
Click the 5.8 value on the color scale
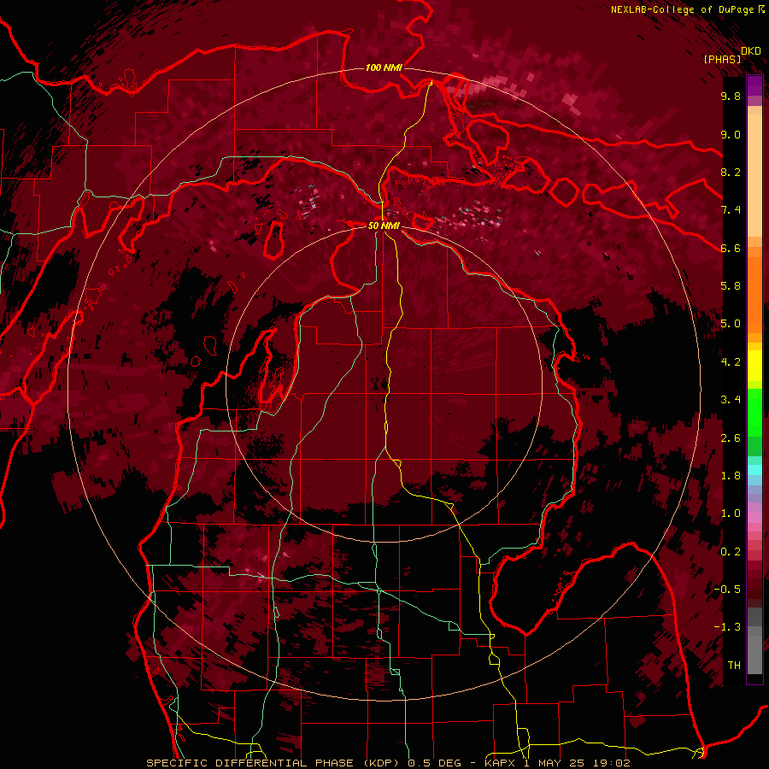click(731, 286)
